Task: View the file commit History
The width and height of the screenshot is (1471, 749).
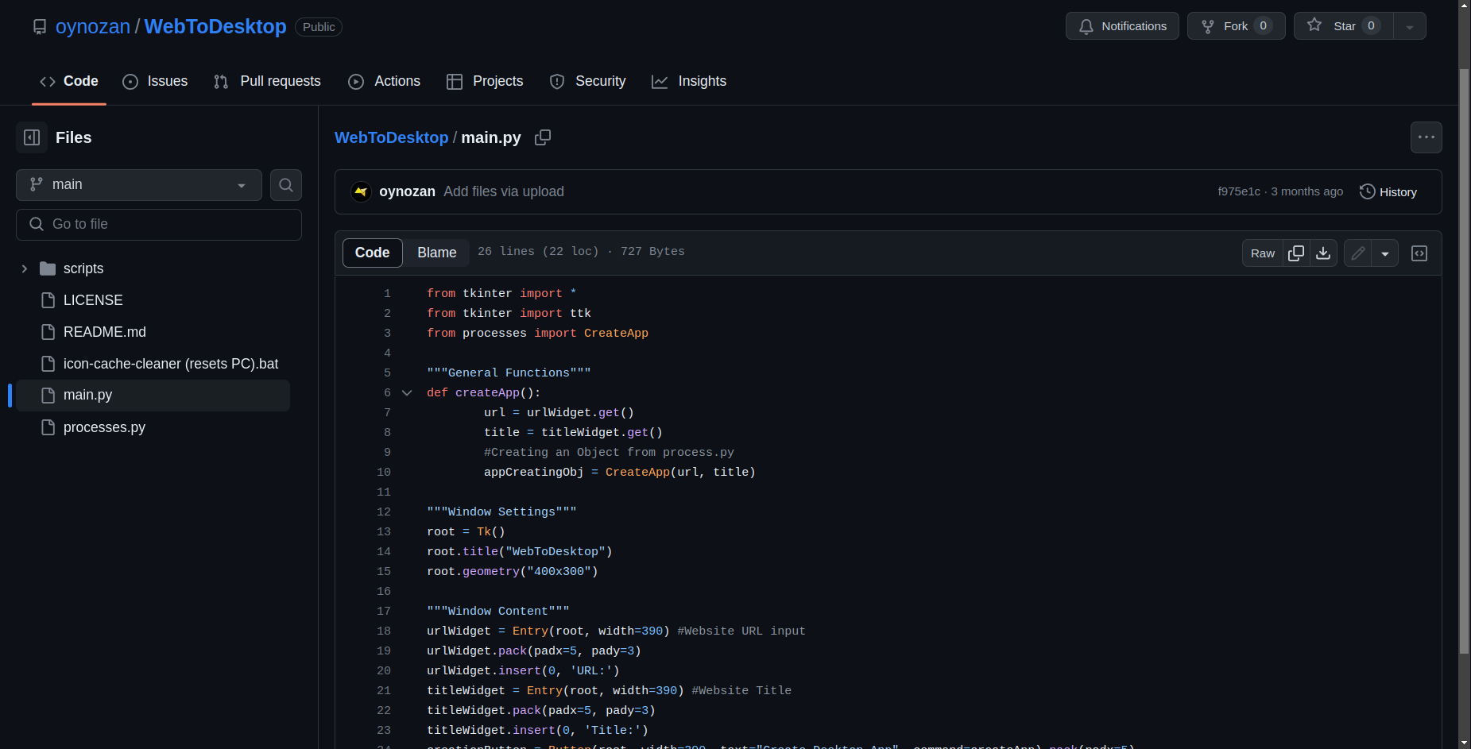Action: [1388, 192]
